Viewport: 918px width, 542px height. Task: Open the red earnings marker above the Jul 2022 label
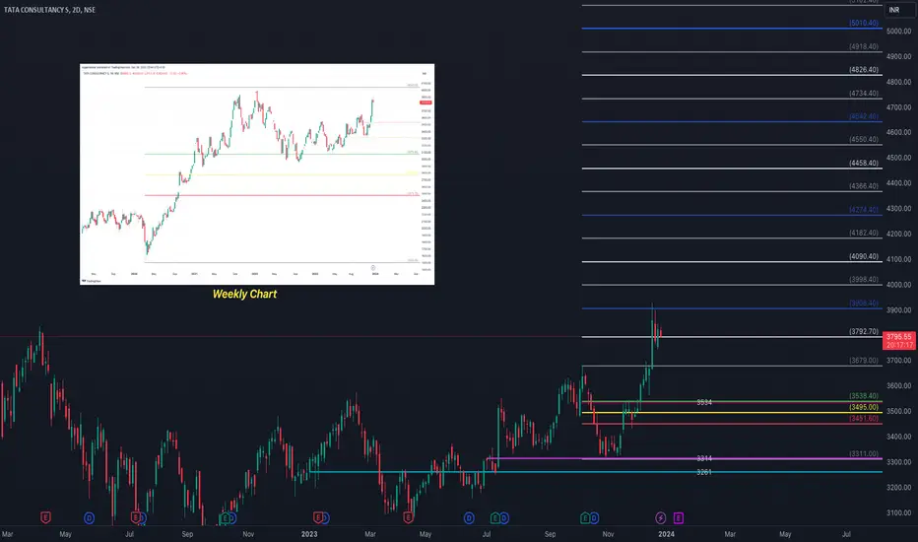[x=135, y=517]
